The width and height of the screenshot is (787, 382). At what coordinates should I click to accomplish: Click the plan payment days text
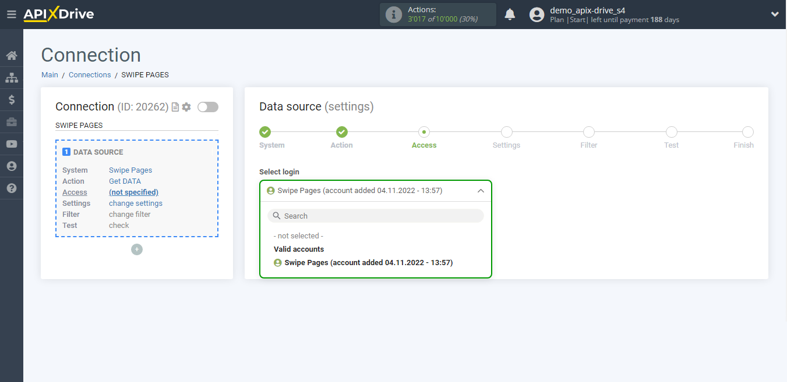pyautogui.click(x=615, y=20)
